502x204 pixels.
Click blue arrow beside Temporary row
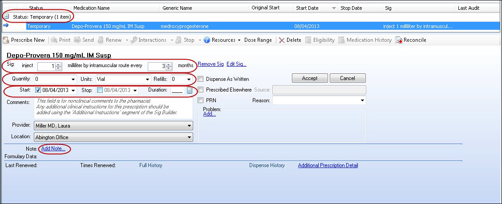point(5,26)
